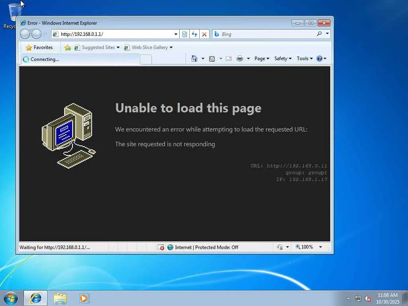Expand the Home button dropdown arrow

point(203,59)
